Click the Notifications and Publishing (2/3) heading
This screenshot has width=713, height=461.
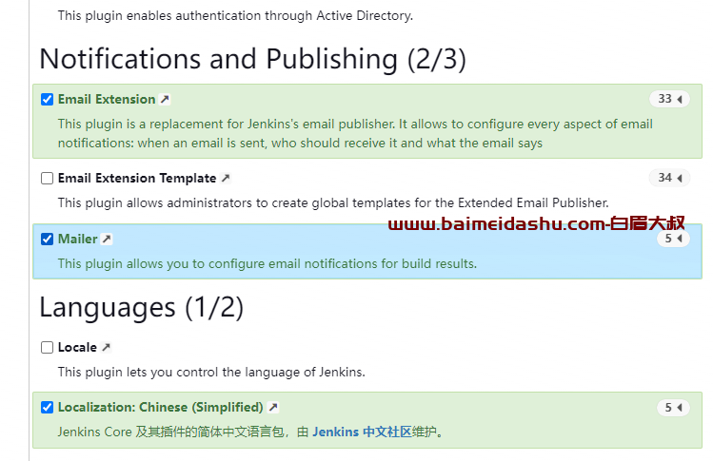(253, 59)
